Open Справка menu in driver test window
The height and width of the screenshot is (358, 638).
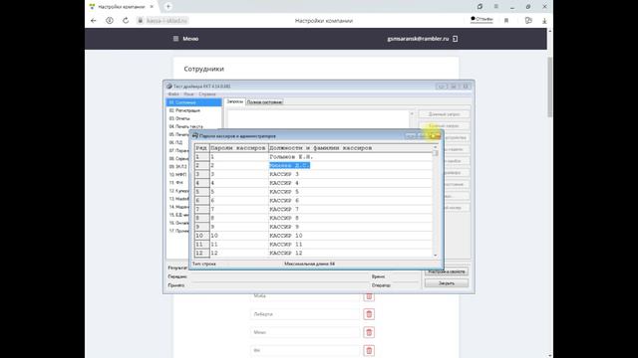207,94
